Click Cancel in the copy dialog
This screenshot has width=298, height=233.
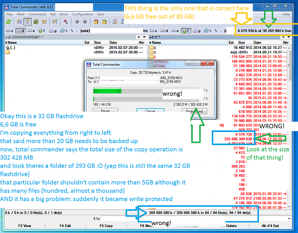(x=150, y=111)
